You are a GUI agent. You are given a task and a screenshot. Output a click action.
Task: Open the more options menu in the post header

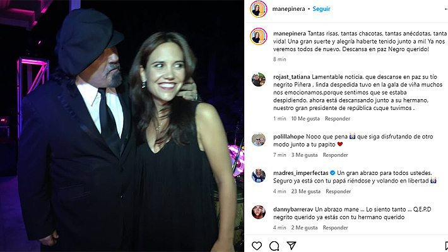click(446, 9)
